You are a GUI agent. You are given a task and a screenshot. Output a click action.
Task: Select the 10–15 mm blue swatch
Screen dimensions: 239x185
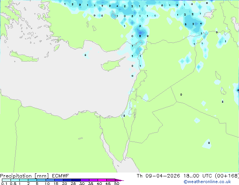[x=50, y=180]
